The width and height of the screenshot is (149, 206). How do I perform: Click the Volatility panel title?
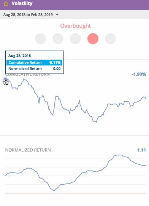pyautogui.click(x=22, y=3)
